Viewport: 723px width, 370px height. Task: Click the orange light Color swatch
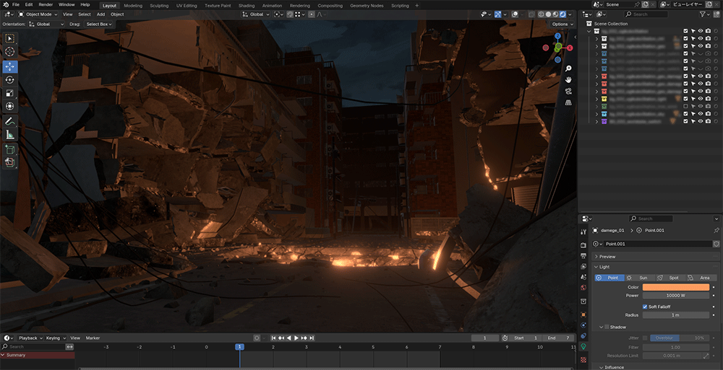[x=675, y=287]
